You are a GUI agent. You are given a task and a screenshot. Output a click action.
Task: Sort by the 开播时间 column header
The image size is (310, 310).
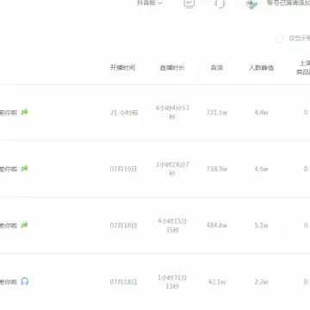click(122, 68)
